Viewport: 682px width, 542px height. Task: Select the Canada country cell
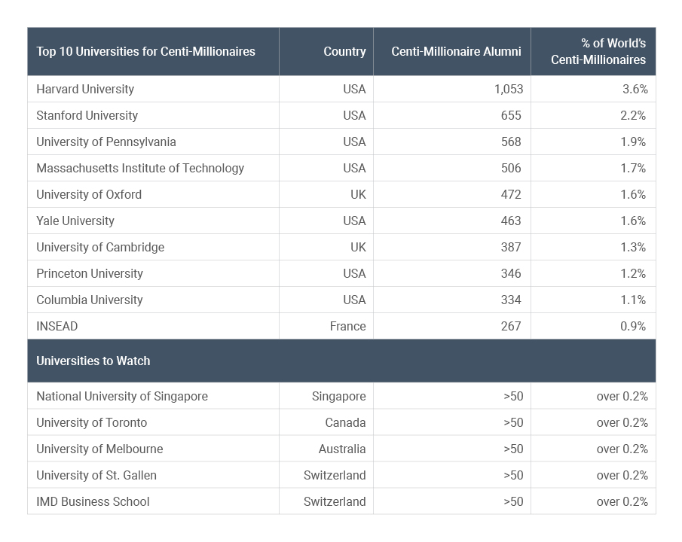pos(345,422)
